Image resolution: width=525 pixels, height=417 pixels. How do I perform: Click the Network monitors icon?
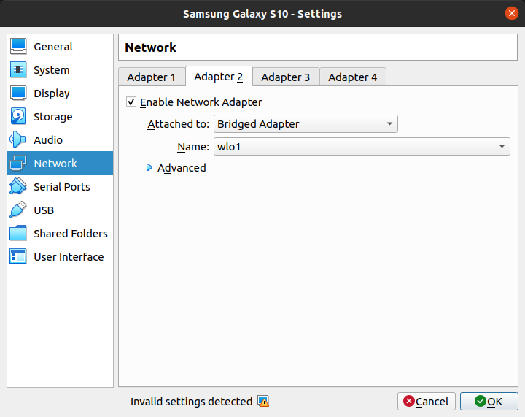[x=18, y=164]
